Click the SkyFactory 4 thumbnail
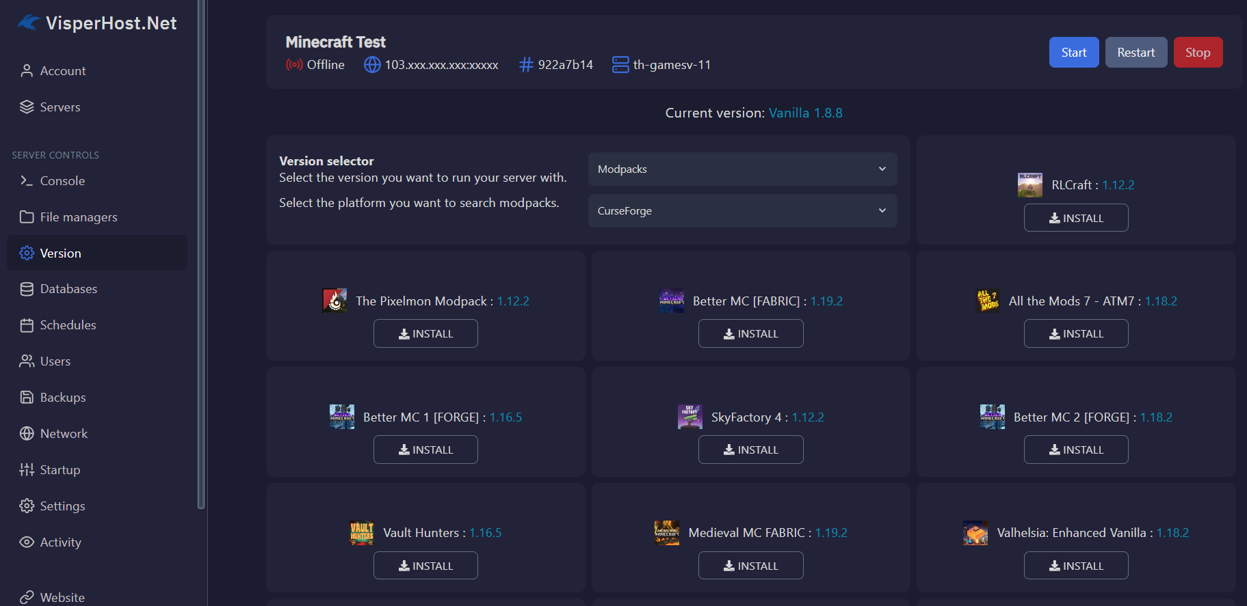 pyautogui.click(x=690, y=417)
